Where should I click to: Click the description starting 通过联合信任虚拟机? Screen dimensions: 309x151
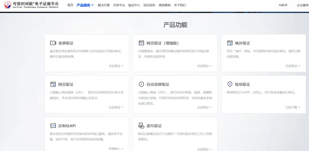(x=86, y=54)
